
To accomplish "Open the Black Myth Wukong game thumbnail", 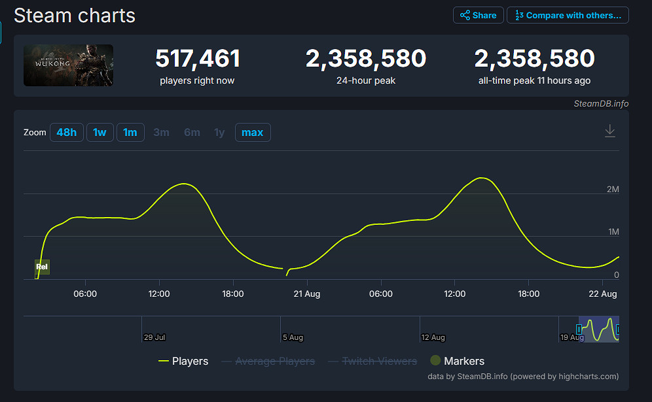I will point(68,65).
